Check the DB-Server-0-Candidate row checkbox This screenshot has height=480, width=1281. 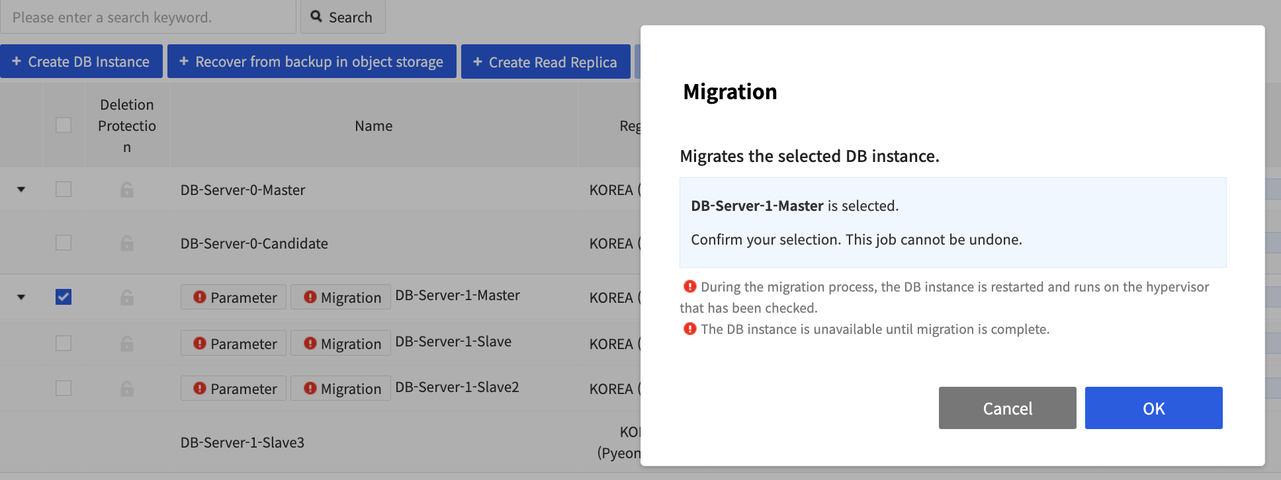[x=64, y=243]
